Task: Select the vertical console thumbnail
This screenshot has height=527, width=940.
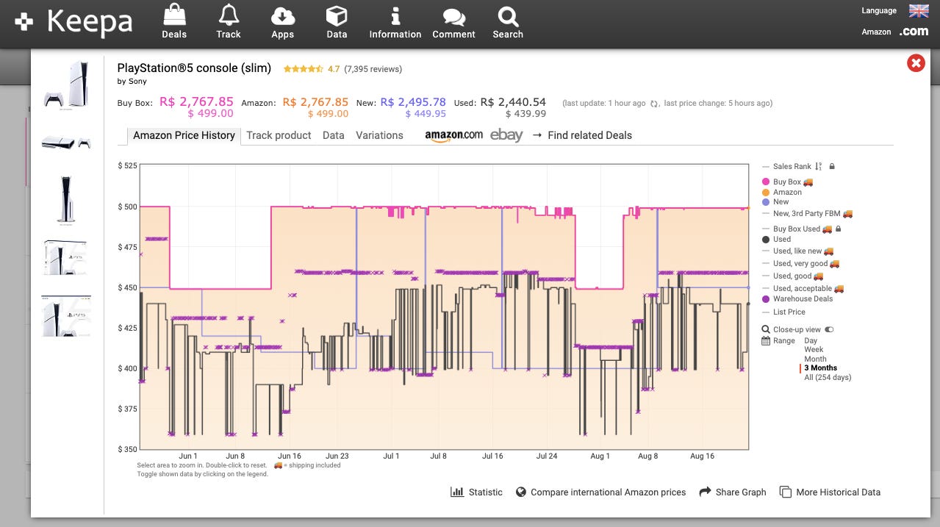Action: pos(67,199)
